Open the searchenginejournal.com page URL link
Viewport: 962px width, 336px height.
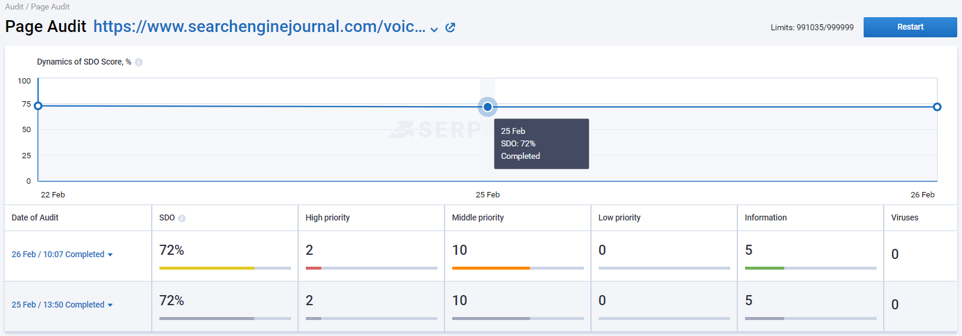tap(259, 27)
